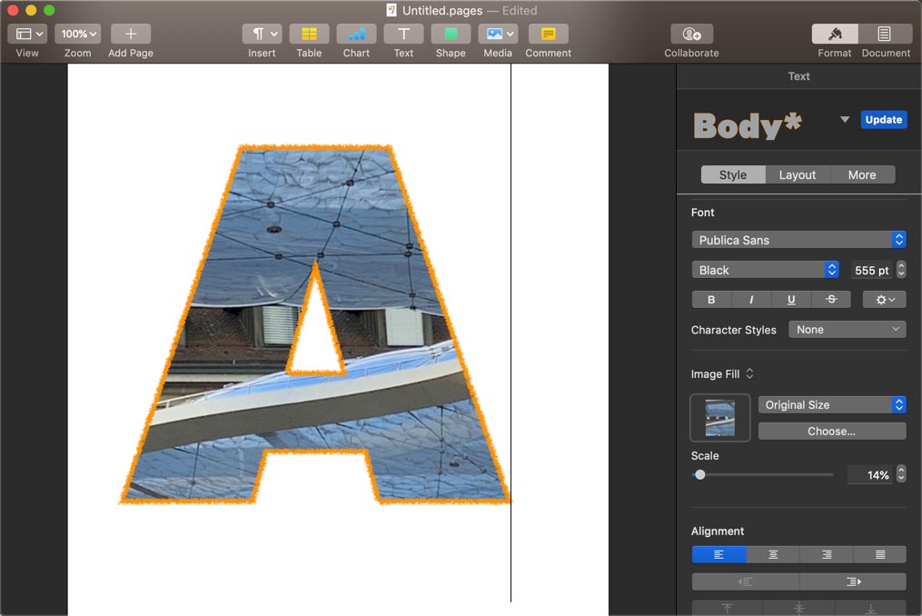The width and height of the screenshot is (922, 616).
Task: Open the Publica Sans font dropdown
Action: [798, 240]
